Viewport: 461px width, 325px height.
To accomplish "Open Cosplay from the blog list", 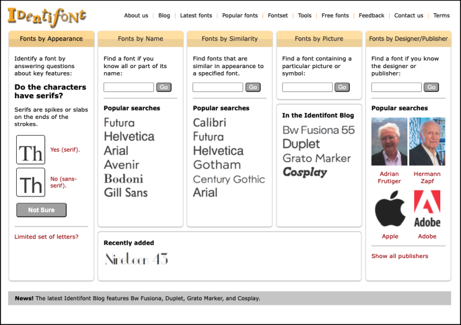I will pos(305,172).
